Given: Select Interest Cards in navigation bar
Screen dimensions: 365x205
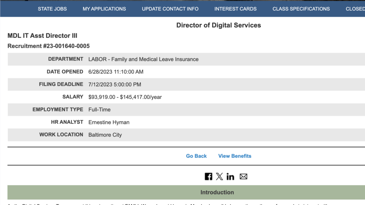Looking at the screenshot, I should pos(235,9).
